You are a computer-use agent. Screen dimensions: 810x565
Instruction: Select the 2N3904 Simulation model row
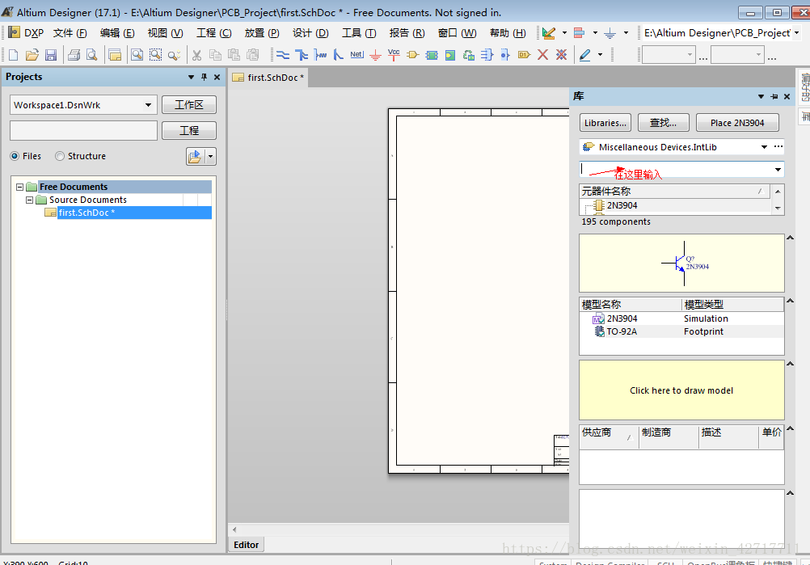coord(681,318)
